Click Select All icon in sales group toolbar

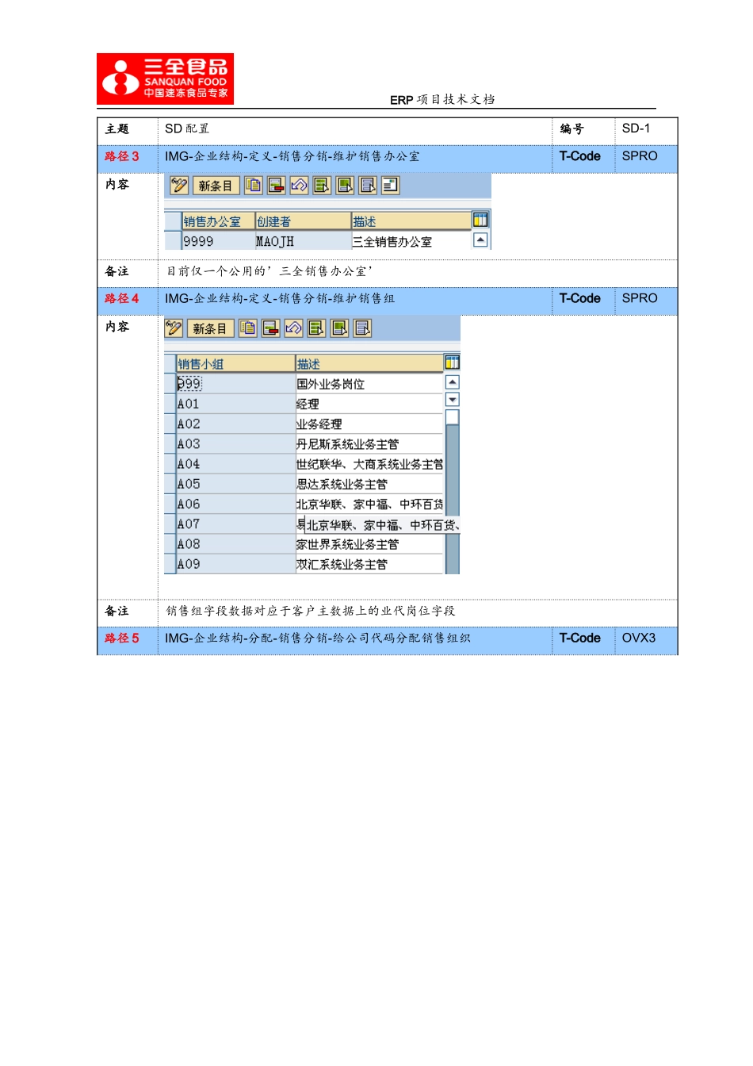(x=316, y=328)
